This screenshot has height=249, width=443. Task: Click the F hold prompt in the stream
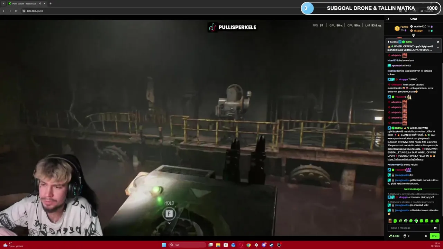[x=169, y=214]
